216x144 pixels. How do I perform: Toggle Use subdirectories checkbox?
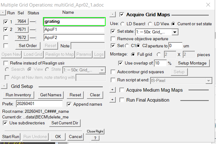pyautogui.click(x=5, y=123)
